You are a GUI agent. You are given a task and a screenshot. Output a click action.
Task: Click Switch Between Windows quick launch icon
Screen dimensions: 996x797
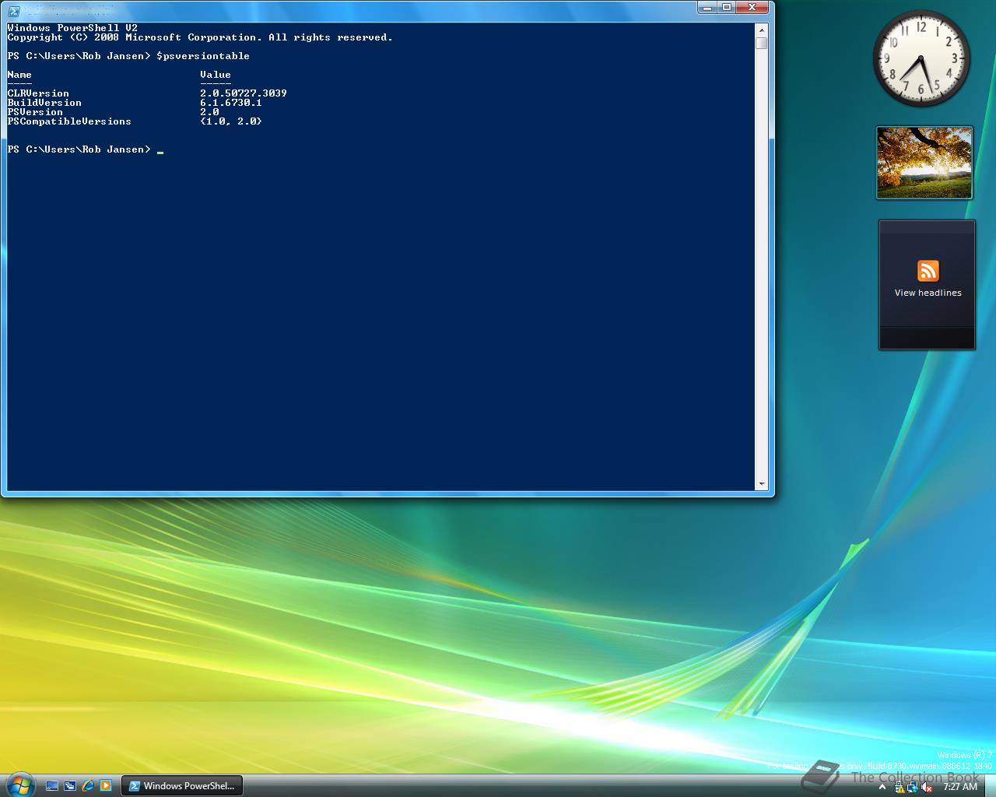pos(70,786)
